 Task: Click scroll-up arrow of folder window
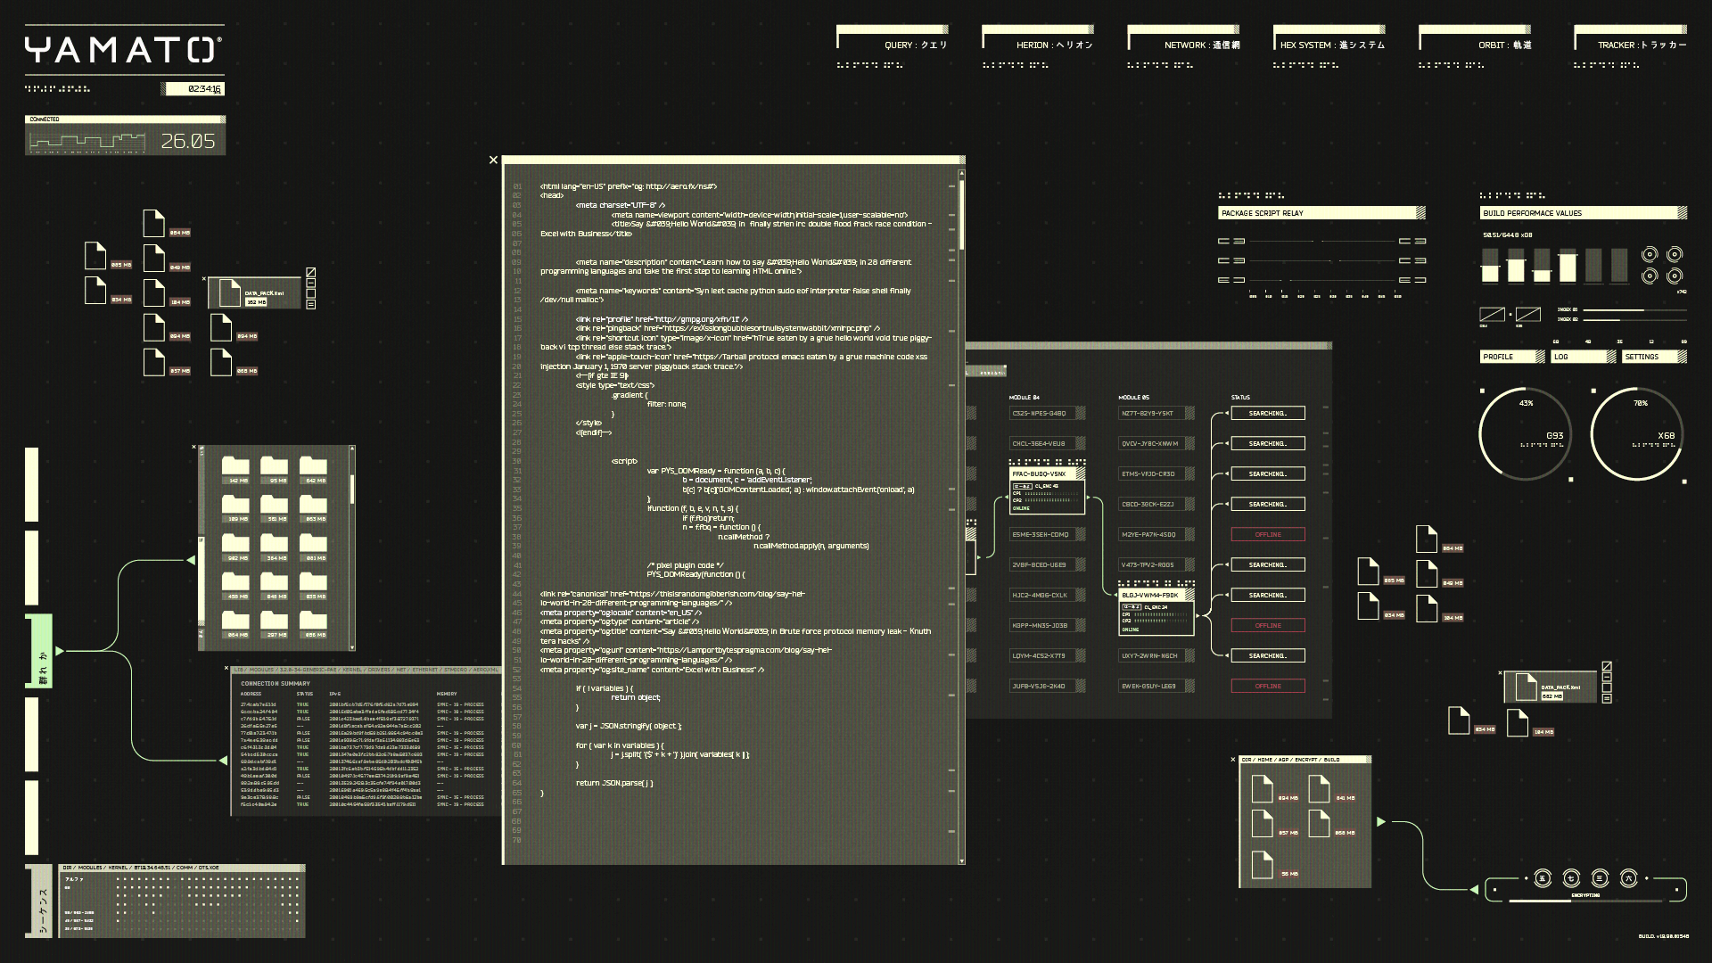click(x=352, y=449)
